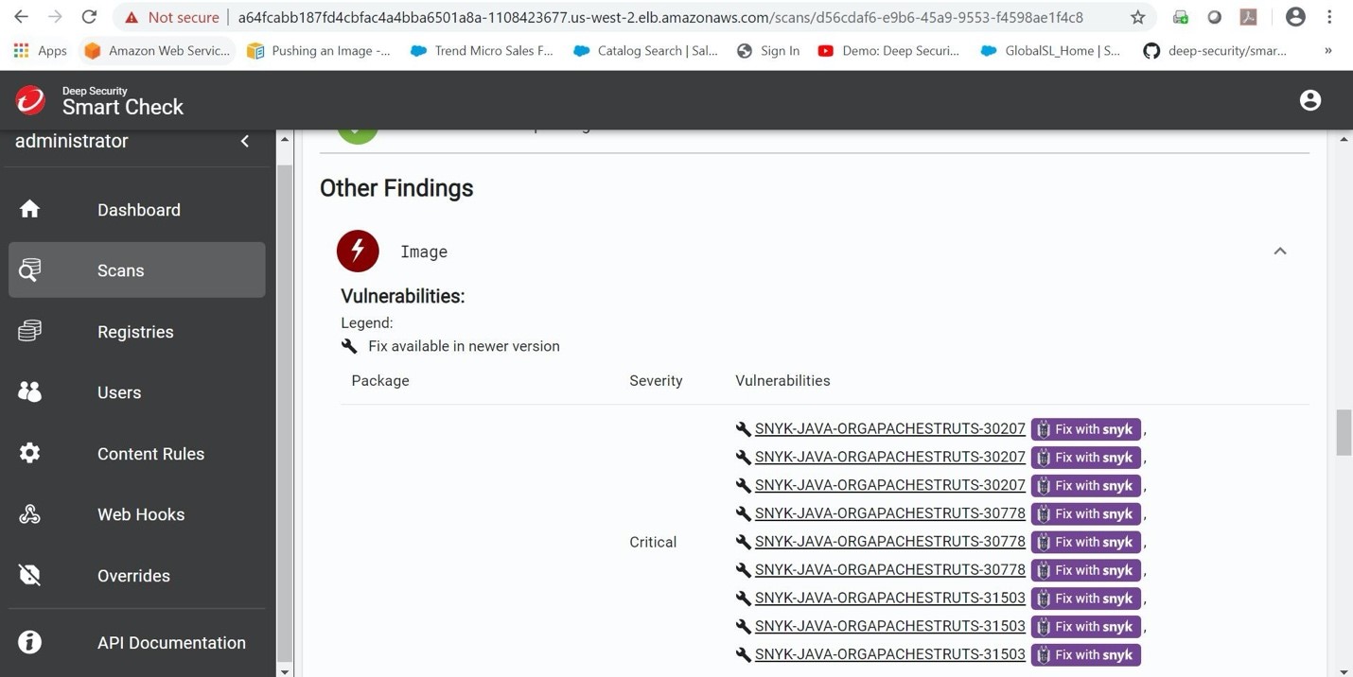Open the deep-security GitHub bookmark
Screen dimensions: 1353x677
tap(1215, 51)
